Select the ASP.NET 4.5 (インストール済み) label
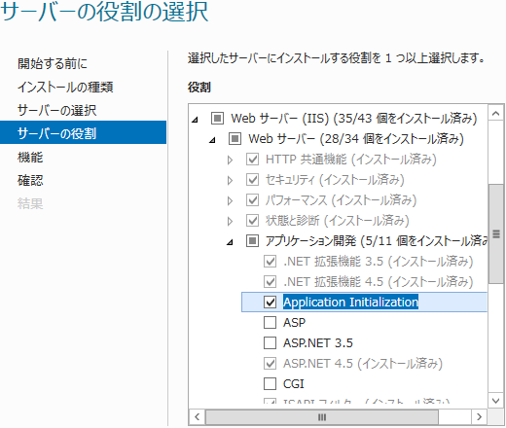Viewport: 506px width, 428px height. 363,364
